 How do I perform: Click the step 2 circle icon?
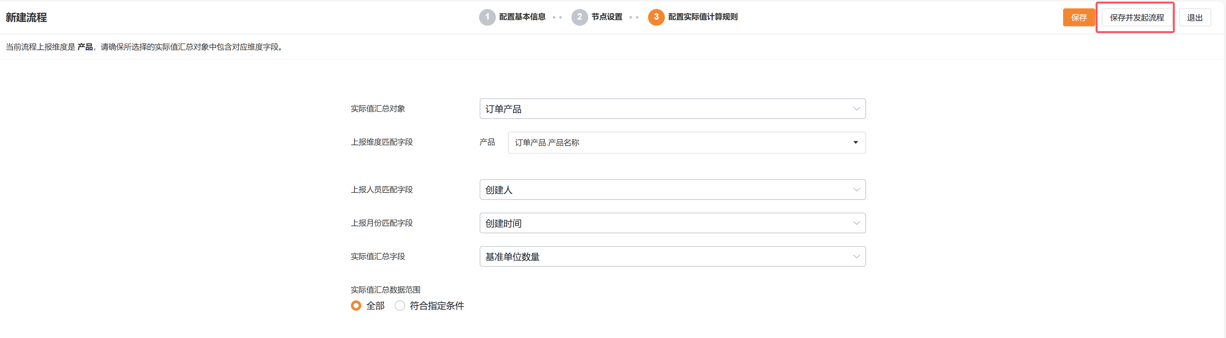click(579, 17)
